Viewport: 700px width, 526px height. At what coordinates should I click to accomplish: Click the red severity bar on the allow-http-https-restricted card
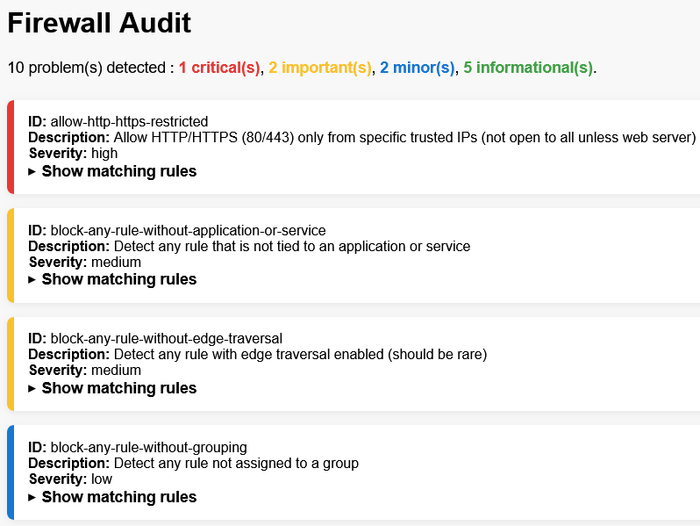[11, 147]
